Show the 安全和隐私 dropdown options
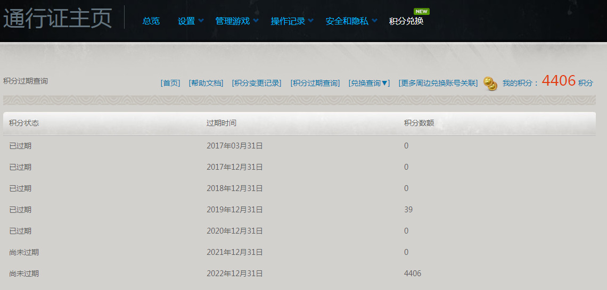 click(351, 21)
